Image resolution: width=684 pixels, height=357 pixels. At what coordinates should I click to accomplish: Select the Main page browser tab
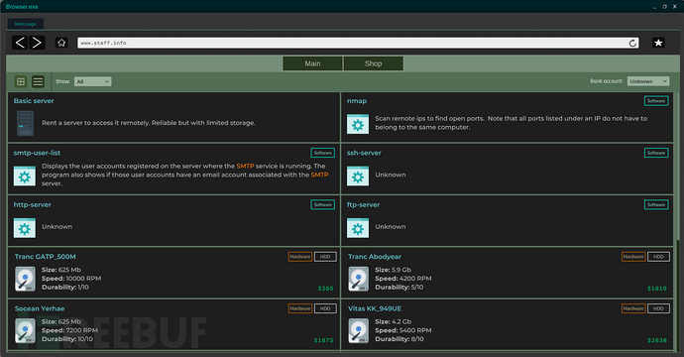(26, 24)
